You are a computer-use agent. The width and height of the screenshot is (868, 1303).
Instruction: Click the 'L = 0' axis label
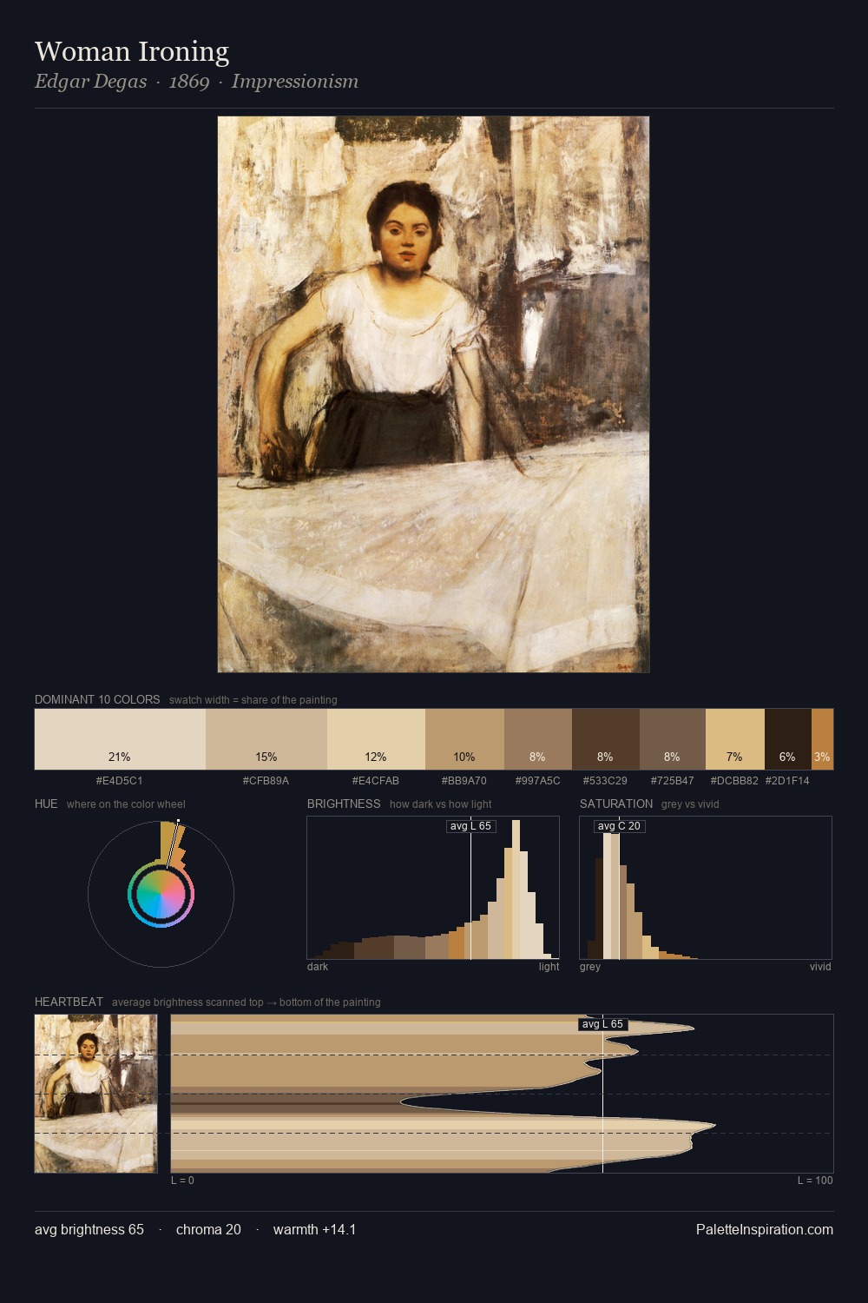182,1181
